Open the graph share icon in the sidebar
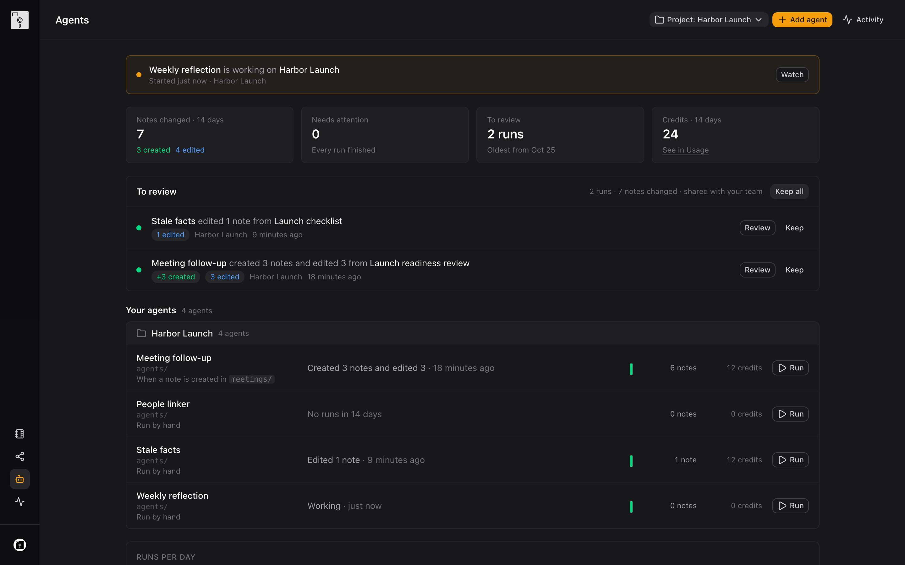The image size is (905, 565). click(20, 456)
